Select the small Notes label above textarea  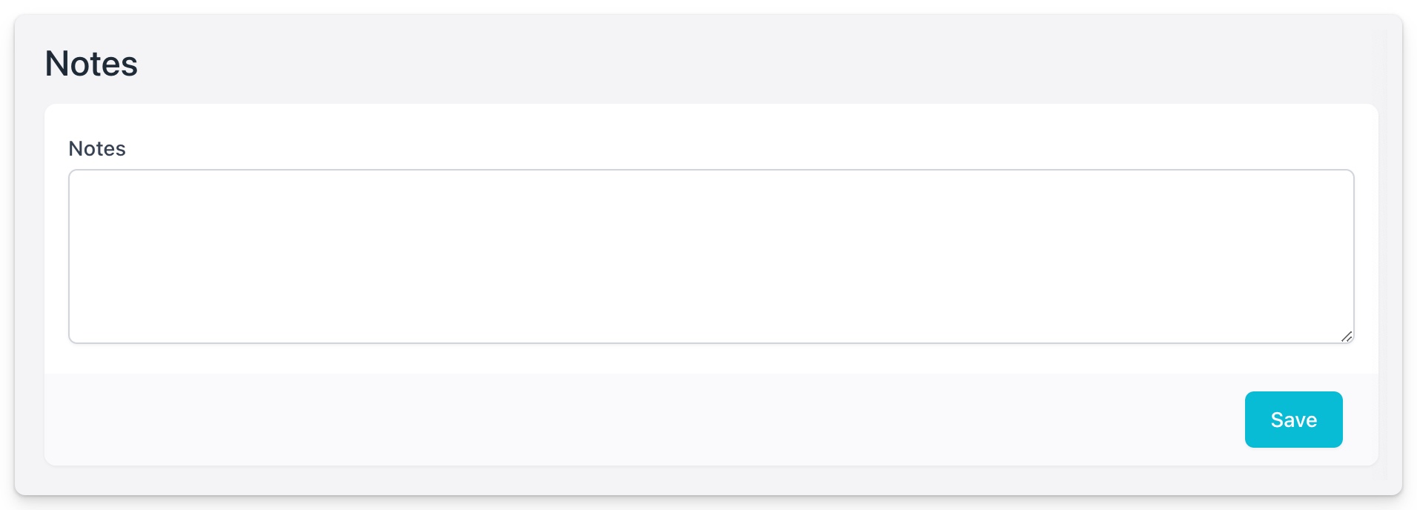[97, 149]
